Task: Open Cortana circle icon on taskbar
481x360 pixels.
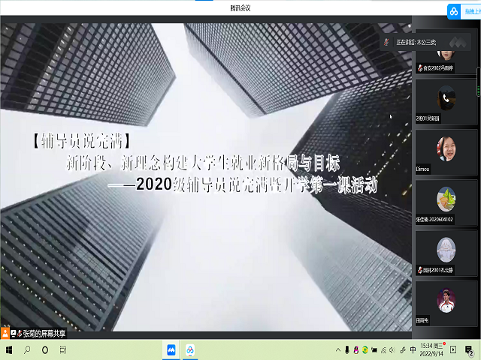Action: 45,350
